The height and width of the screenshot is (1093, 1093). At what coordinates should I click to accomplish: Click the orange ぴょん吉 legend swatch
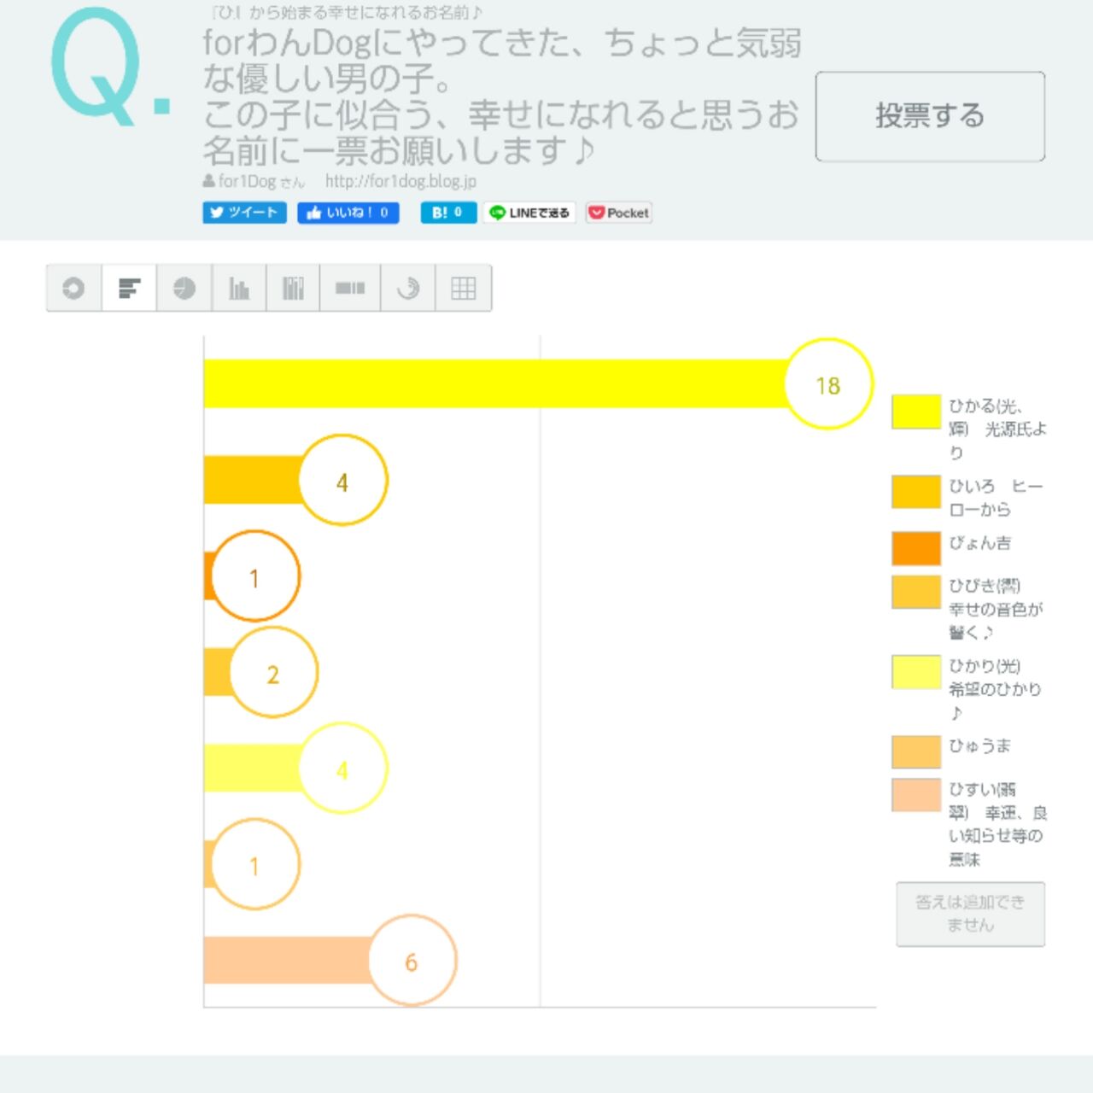[915, 548]
